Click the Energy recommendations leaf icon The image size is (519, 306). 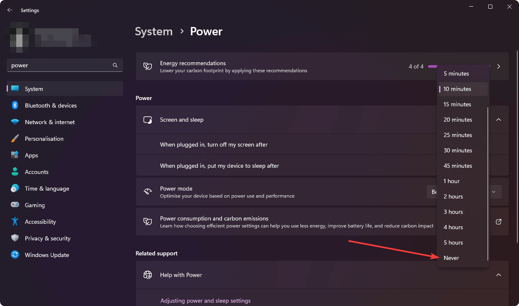click(148, 66)
